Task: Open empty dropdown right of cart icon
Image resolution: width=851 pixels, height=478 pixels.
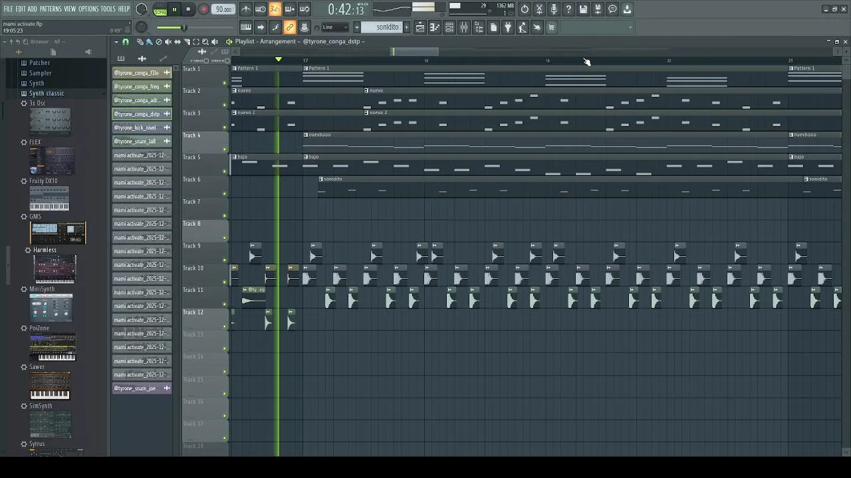Action: pos(597,27)
